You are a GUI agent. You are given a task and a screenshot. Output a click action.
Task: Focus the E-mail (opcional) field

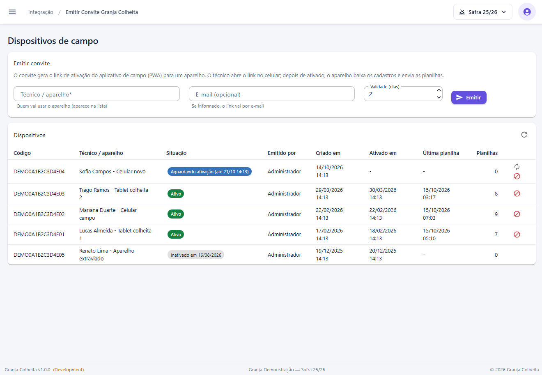click(271, 94)
